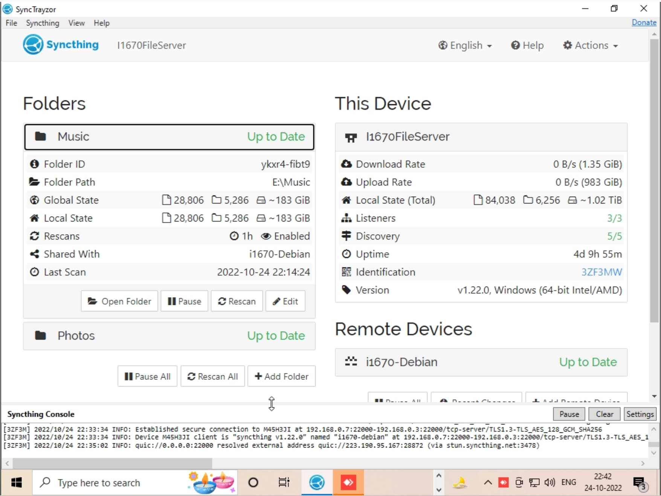Open the notification center
The width and height of the screenshot is (661, 496).
(x=640, y=483)
